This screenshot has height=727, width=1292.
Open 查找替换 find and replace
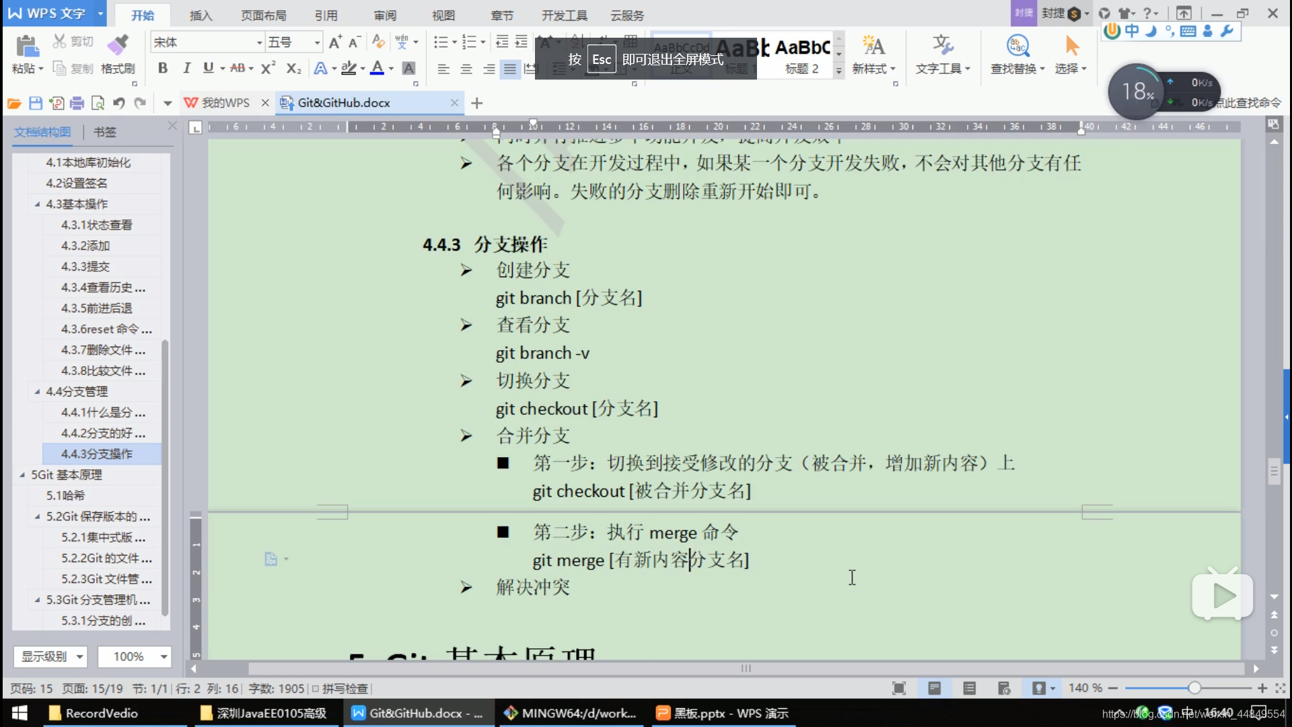[x=1017, y=55]
